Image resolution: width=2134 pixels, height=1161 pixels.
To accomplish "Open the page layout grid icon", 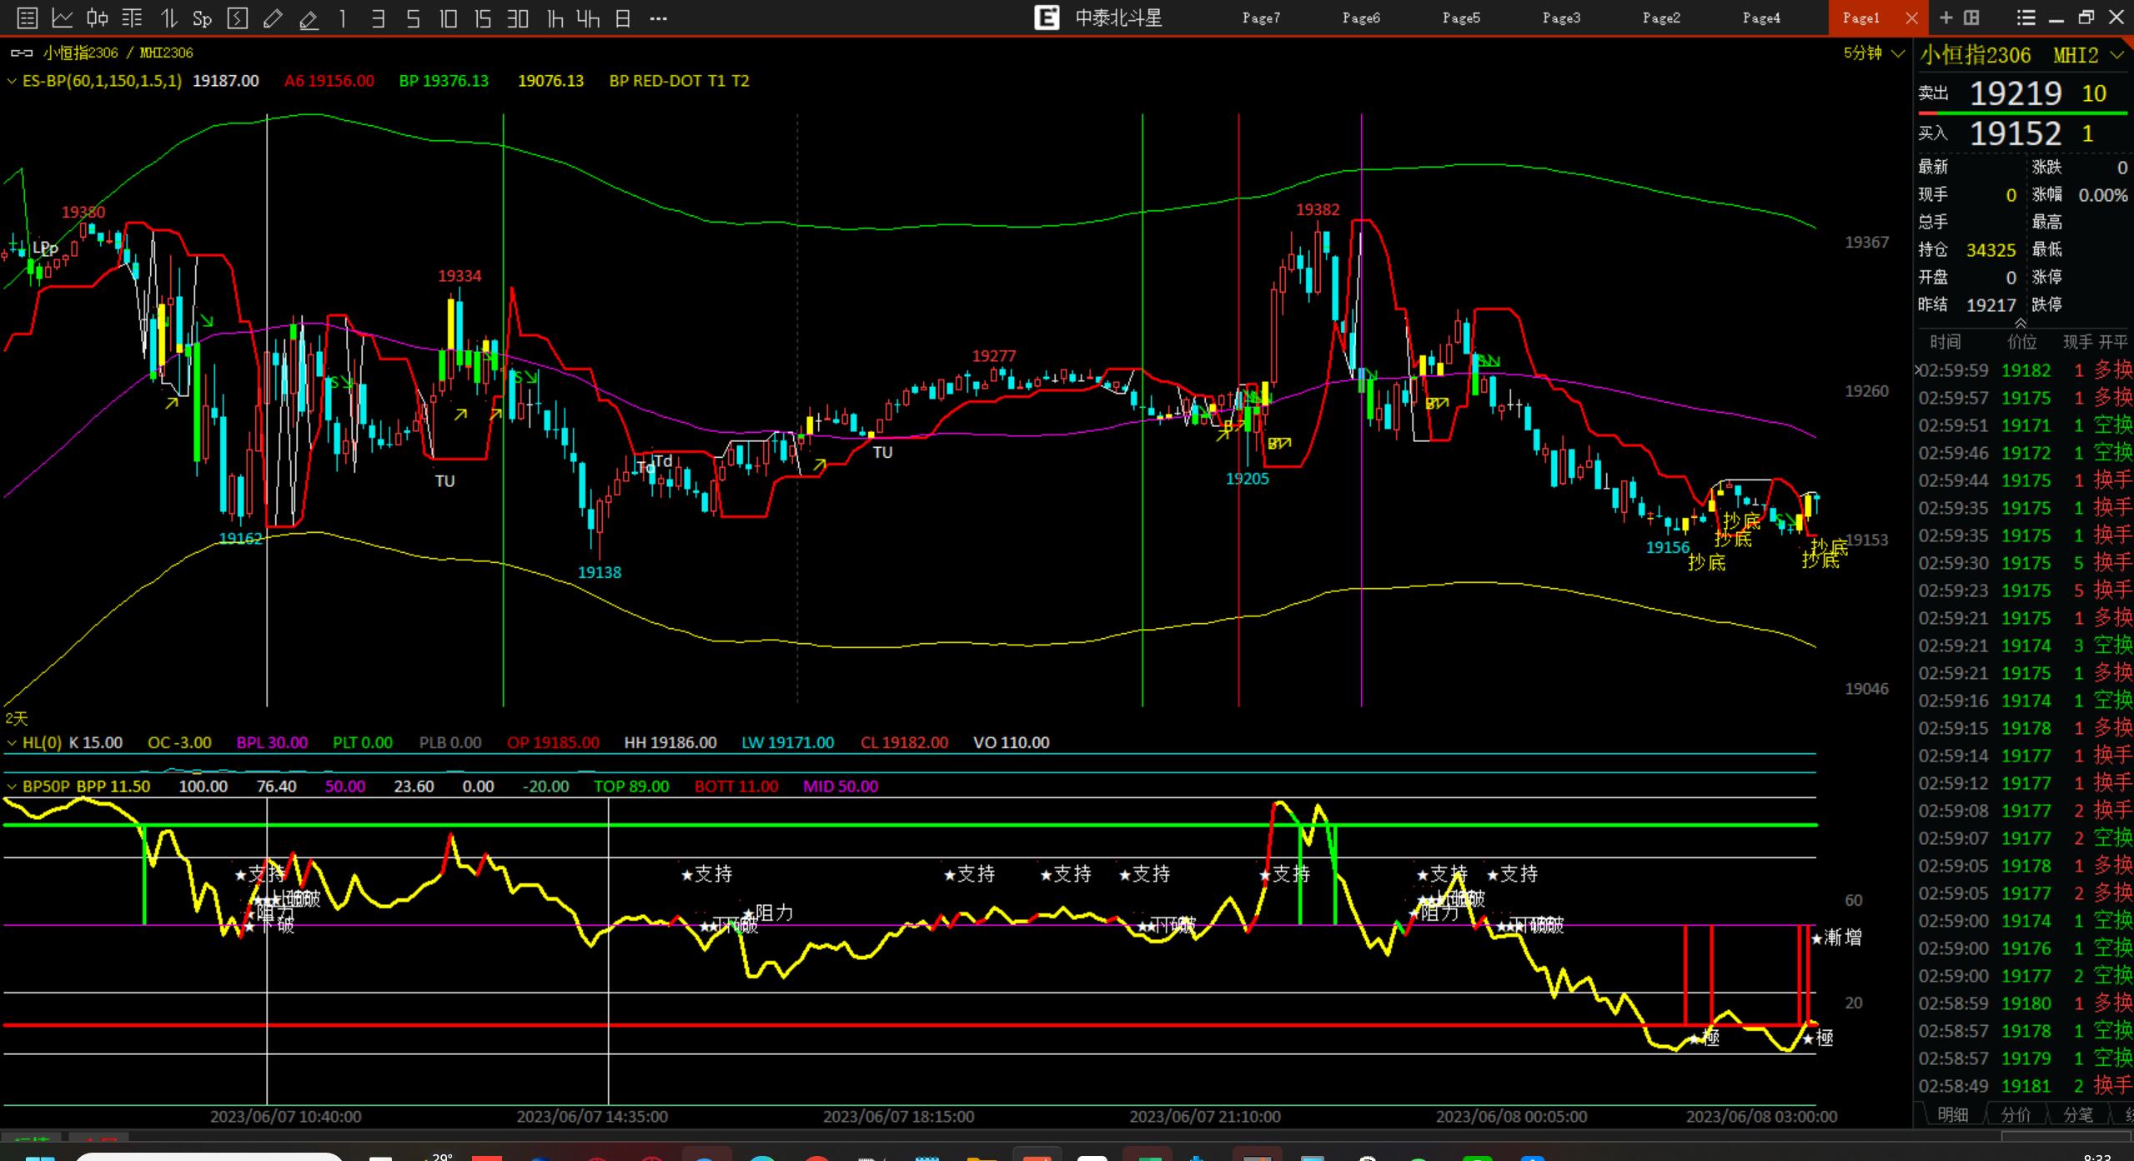I will point(1971,18).
